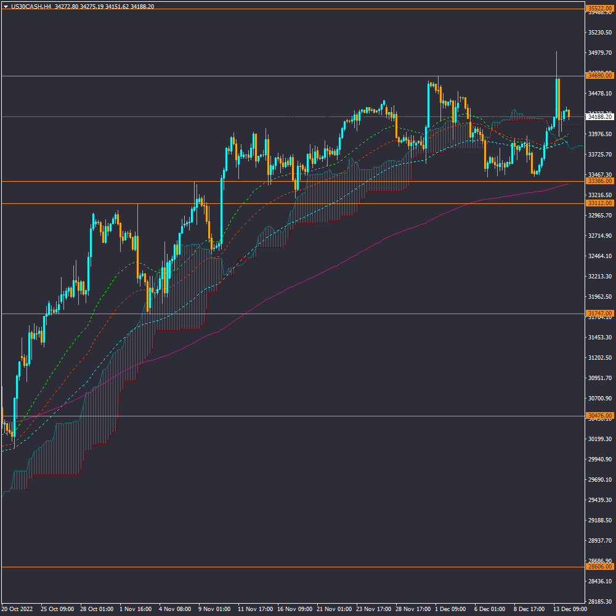The width and height of the screenshot is (616, 616).
Task: Click the current price label 34188.20
Action: point(599,116)
